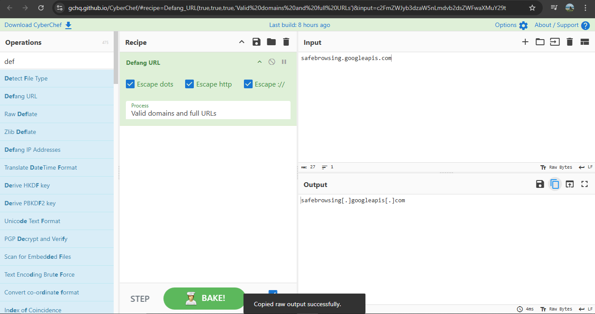Select Defang URL in the operations list

point(57,96)
